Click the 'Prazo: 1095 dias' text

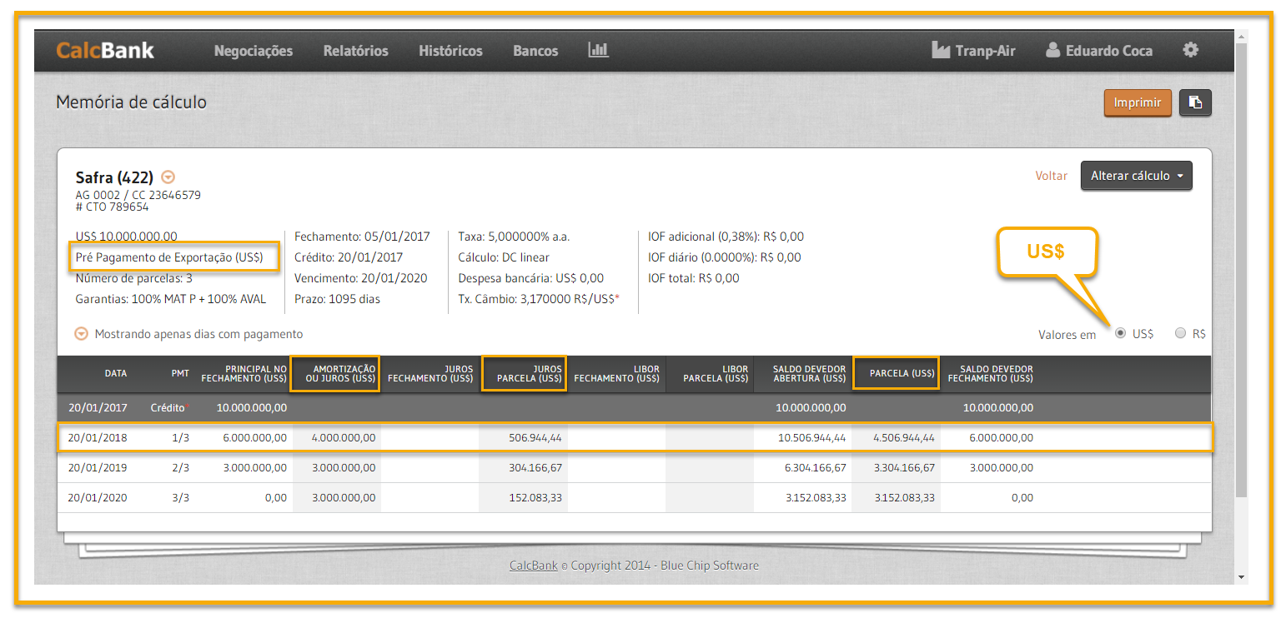coord(337,298)
